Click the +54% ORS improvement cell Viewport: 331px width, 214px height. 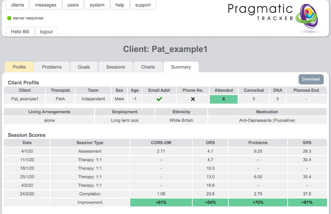click(210, 202)
